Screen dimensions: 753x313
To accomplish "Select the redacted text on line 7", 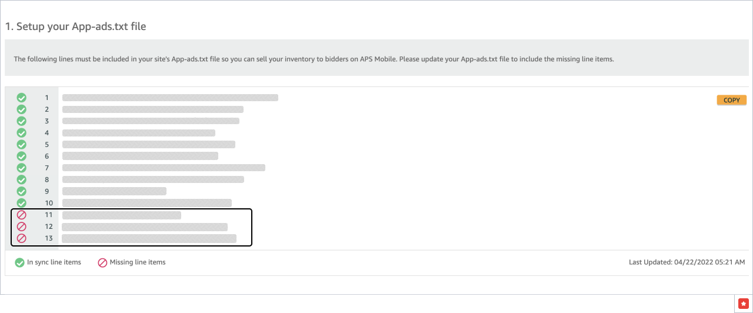I will tap(164, 168).
